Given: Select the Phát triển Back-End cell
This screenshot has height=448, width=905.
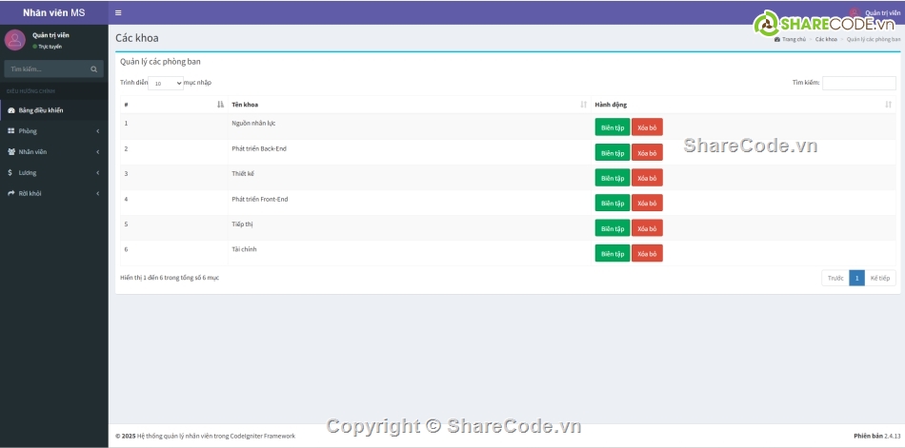Looking at the screenshot, I should [410, 152].
